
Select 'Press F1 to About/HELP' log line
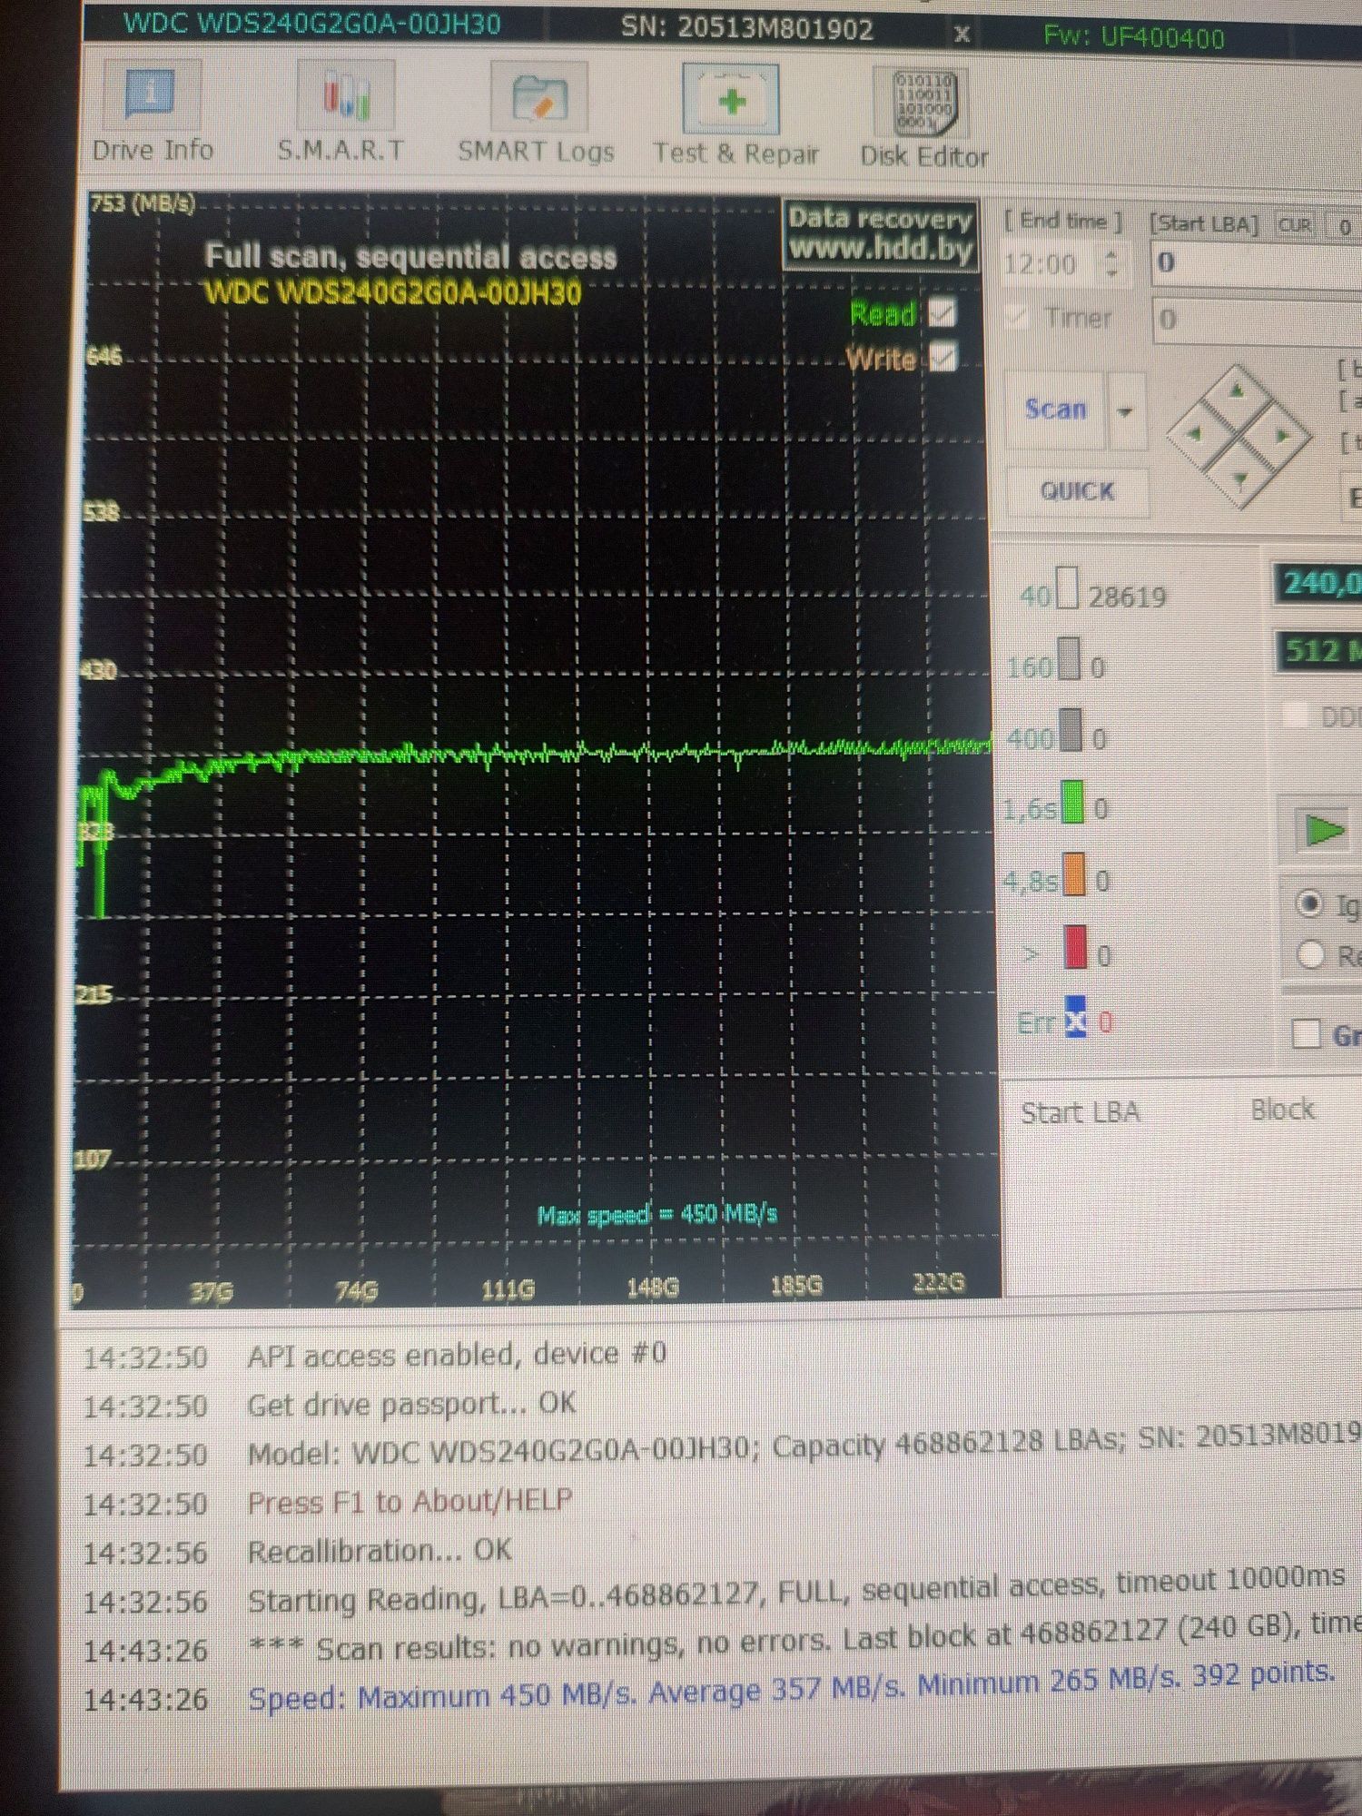[410, 1502]
